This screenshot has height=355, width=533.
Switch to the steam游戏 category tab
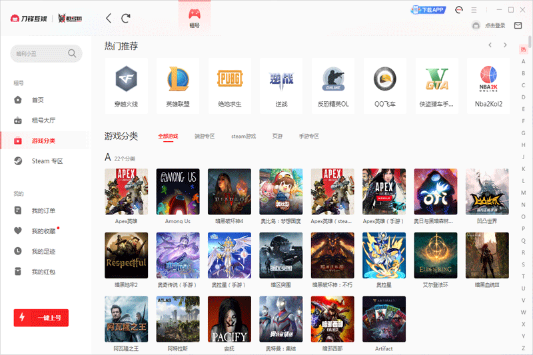243,137
